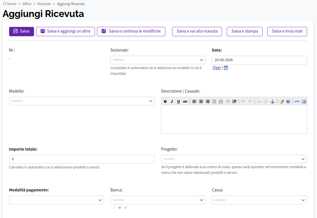Redo edit in description editor
Screen dimensions: 317x218
[250, 102]
